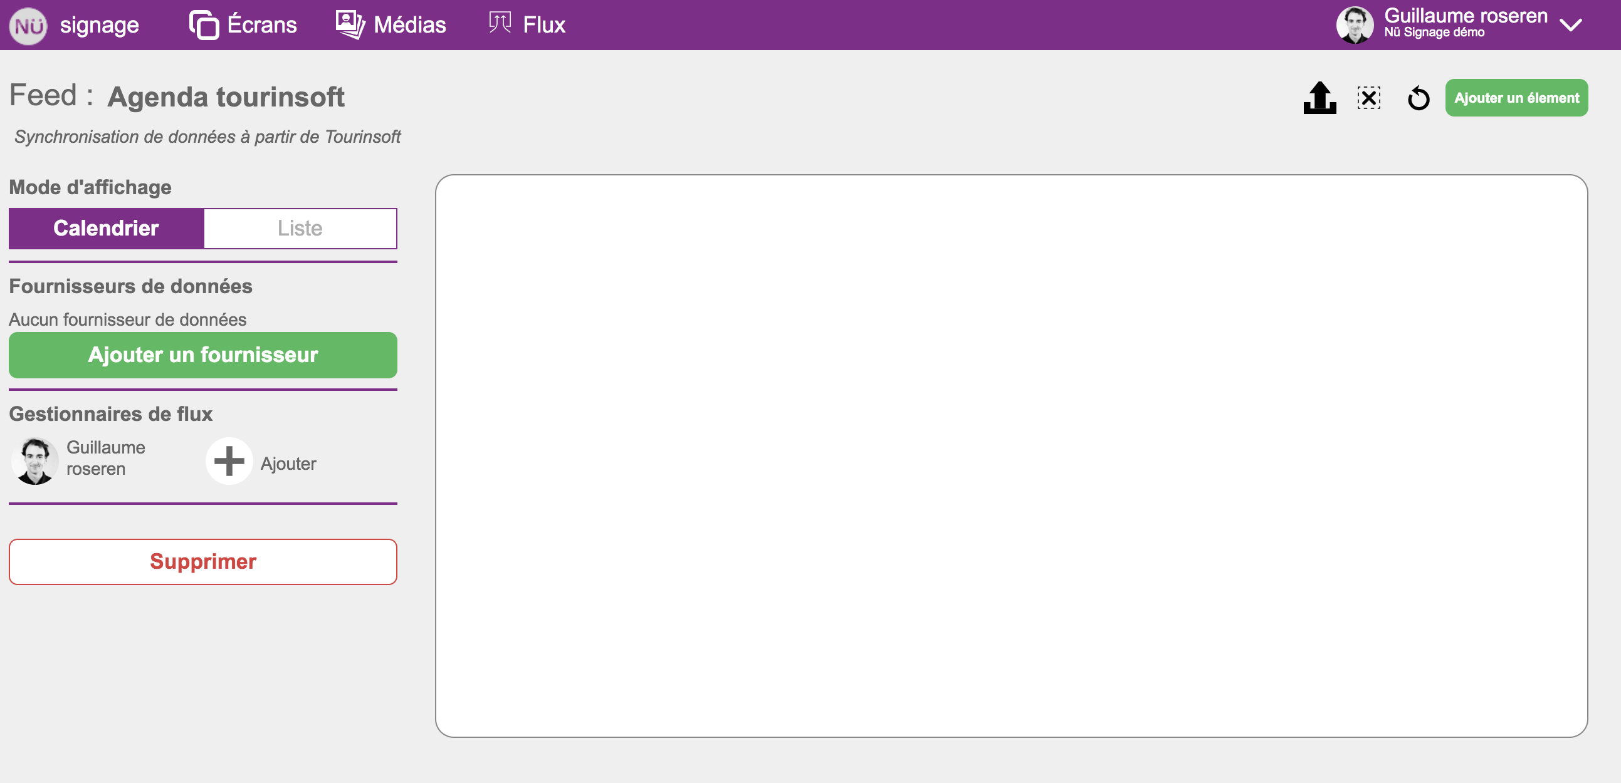
Task: Click the red Supprimer button
Action: (202, 561)
